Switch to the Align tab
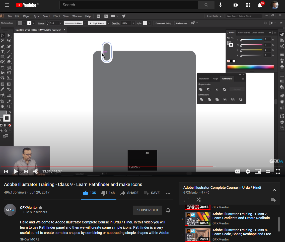 [216, 79]
